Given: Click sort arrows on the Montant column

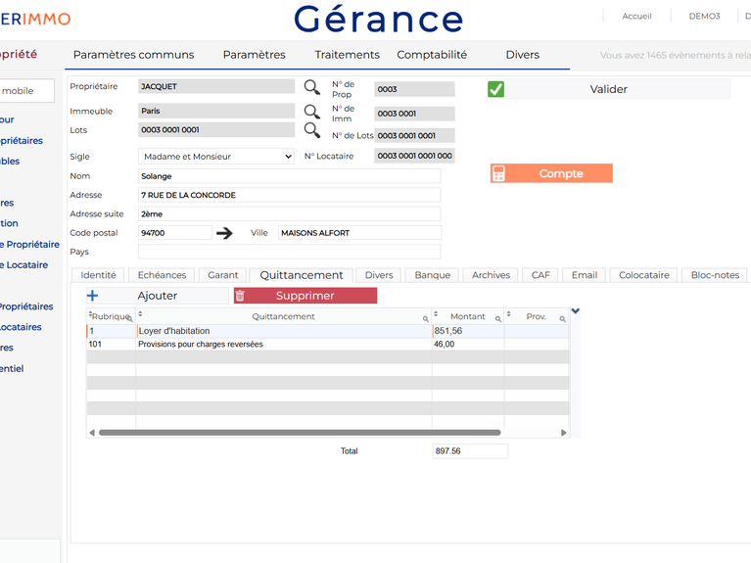Looking at the screenshot, I should [436, 314].
